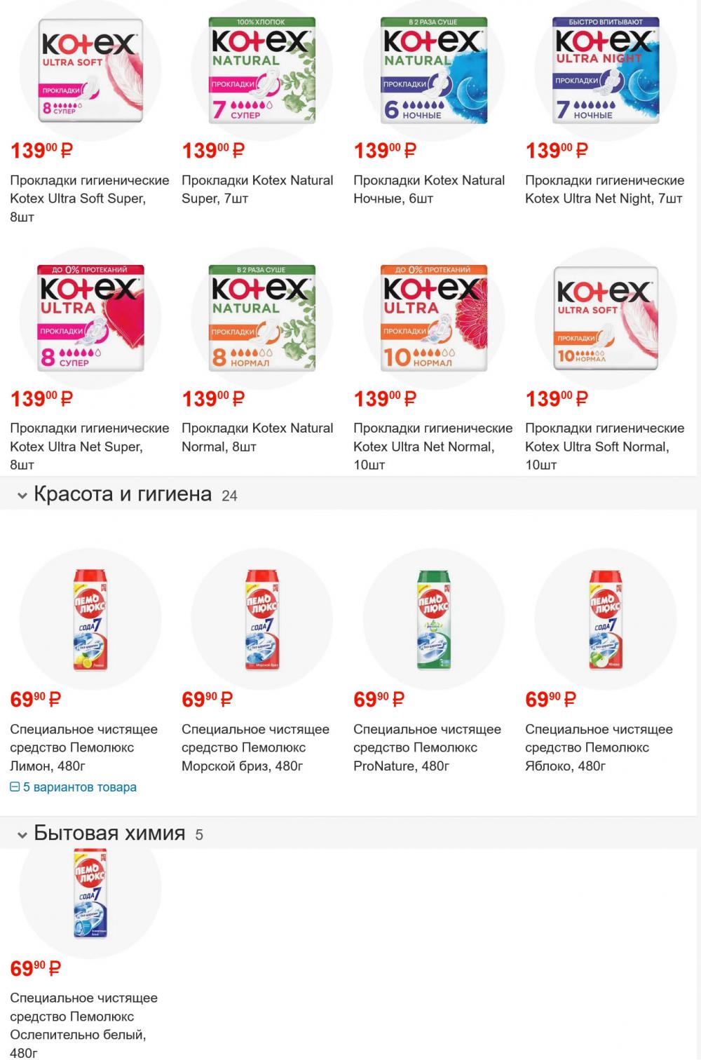Open Kotex Natural Ночные 6шт product image
The height and width of the screenshot is (1060, 701).
pyautogui.click(x=433, y=71)
